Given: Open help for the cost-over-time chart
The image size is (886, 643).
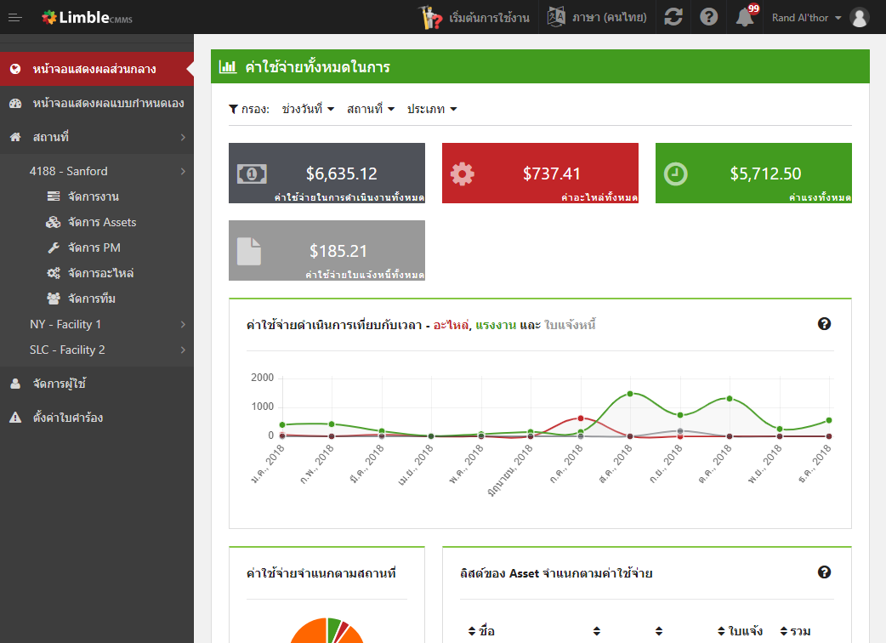Looking at the screenshot, I should pyautogui.click(x=824, y=324).
